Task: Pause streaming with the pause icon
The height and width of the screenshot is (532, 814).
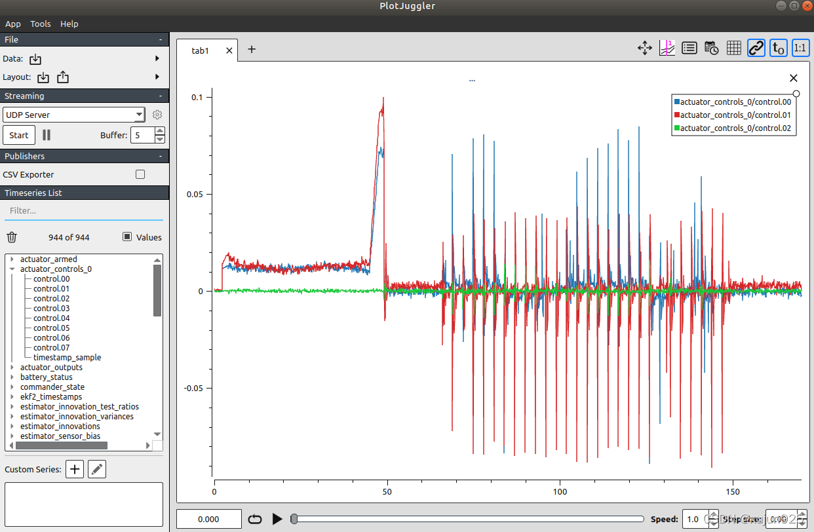Action: point(47,135)
